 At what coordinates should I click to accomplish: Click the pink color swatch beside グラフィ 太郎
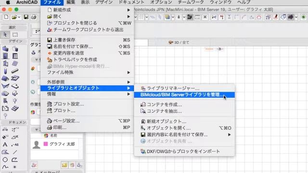point(46,144)
